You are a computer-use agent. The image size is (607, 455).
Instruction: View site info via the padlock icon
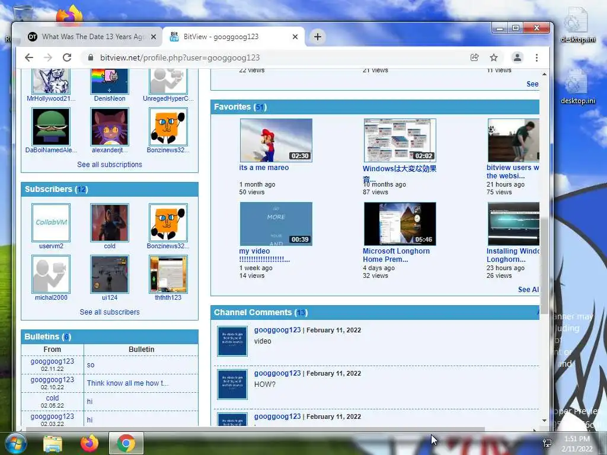[91, 57]
